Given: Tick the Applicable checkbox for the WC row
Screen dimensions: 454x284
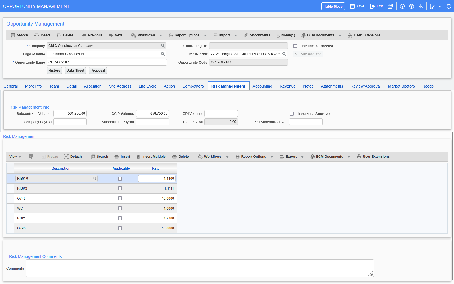Looking at the screenshot, I should [120, 208].
